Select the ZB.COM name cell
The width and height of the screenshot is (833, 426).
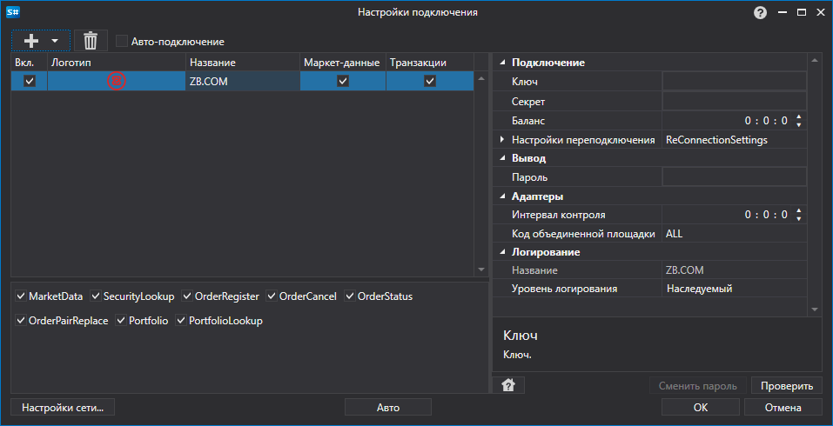243,81
